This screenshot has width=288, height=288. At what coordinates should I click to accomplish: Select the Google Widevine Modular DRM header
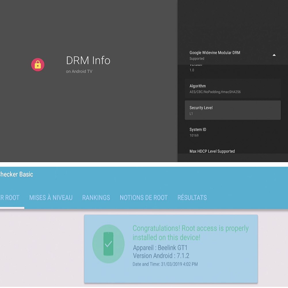(233, 55)
